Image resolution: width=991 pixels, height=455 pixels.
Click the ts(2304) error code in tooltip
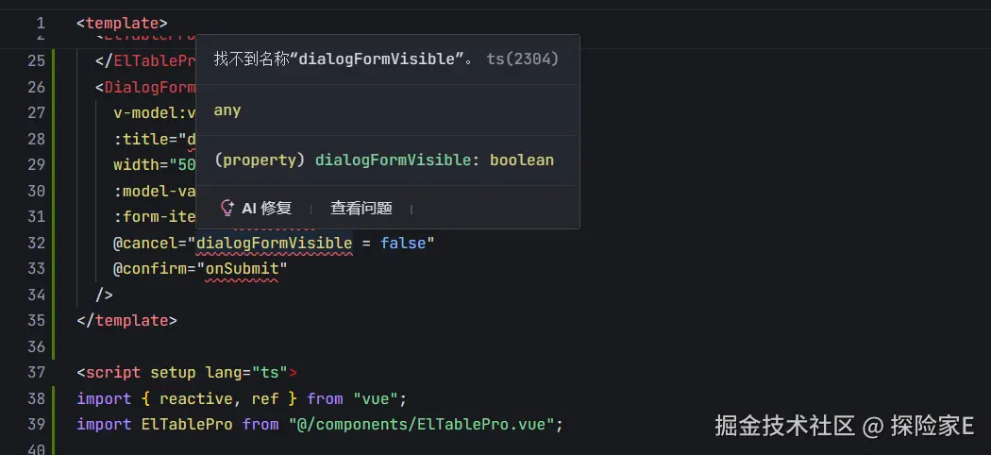(522, 59)
